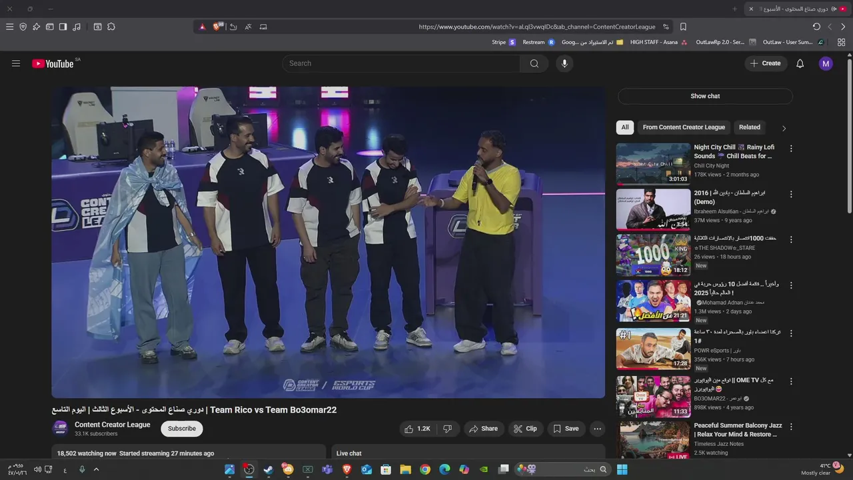Open the account avatar menu
Viewport: 853px width, 480px height.
(826, 63)
